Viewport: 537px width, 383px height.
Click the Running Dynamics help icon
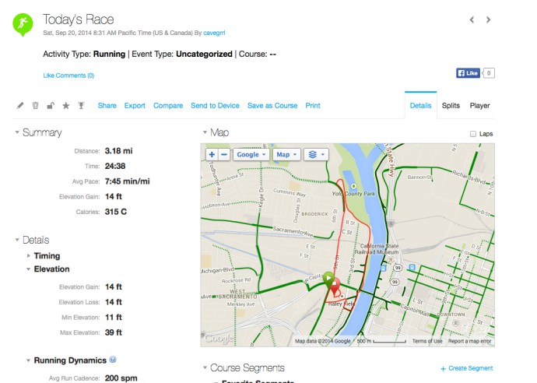coord(114,360)
